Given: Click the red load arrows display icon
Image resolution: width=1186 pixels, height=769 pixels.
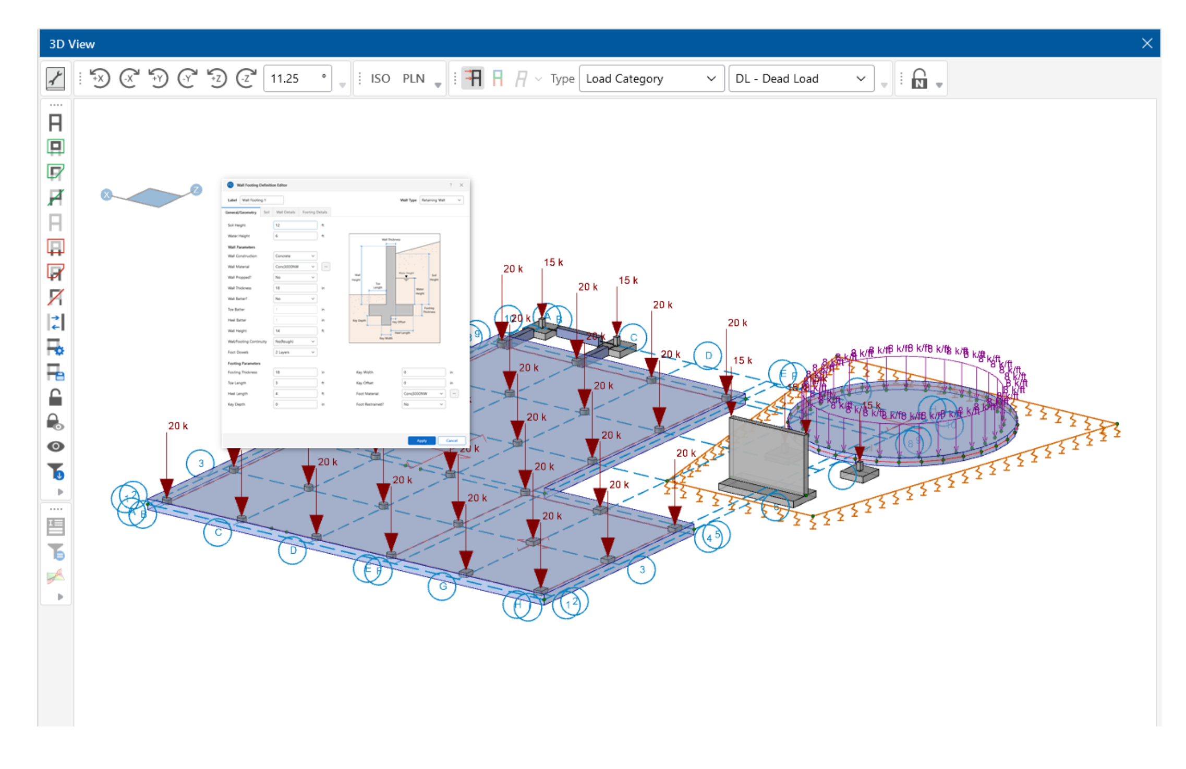Looking at the screenshot, I should (x=473, y=79).
